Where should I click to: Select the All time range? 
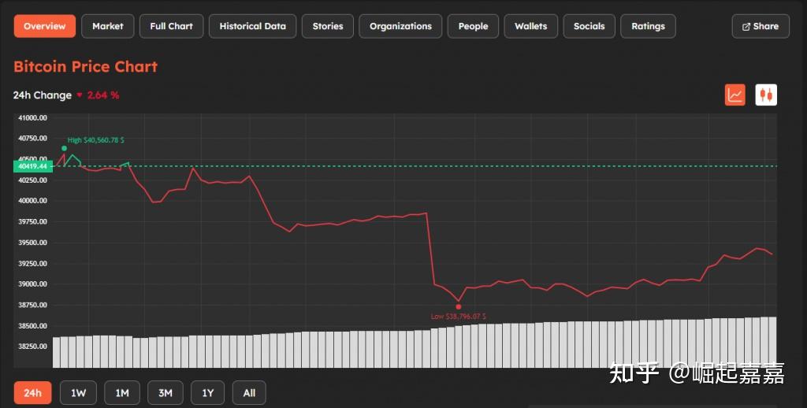coord(249,393)
